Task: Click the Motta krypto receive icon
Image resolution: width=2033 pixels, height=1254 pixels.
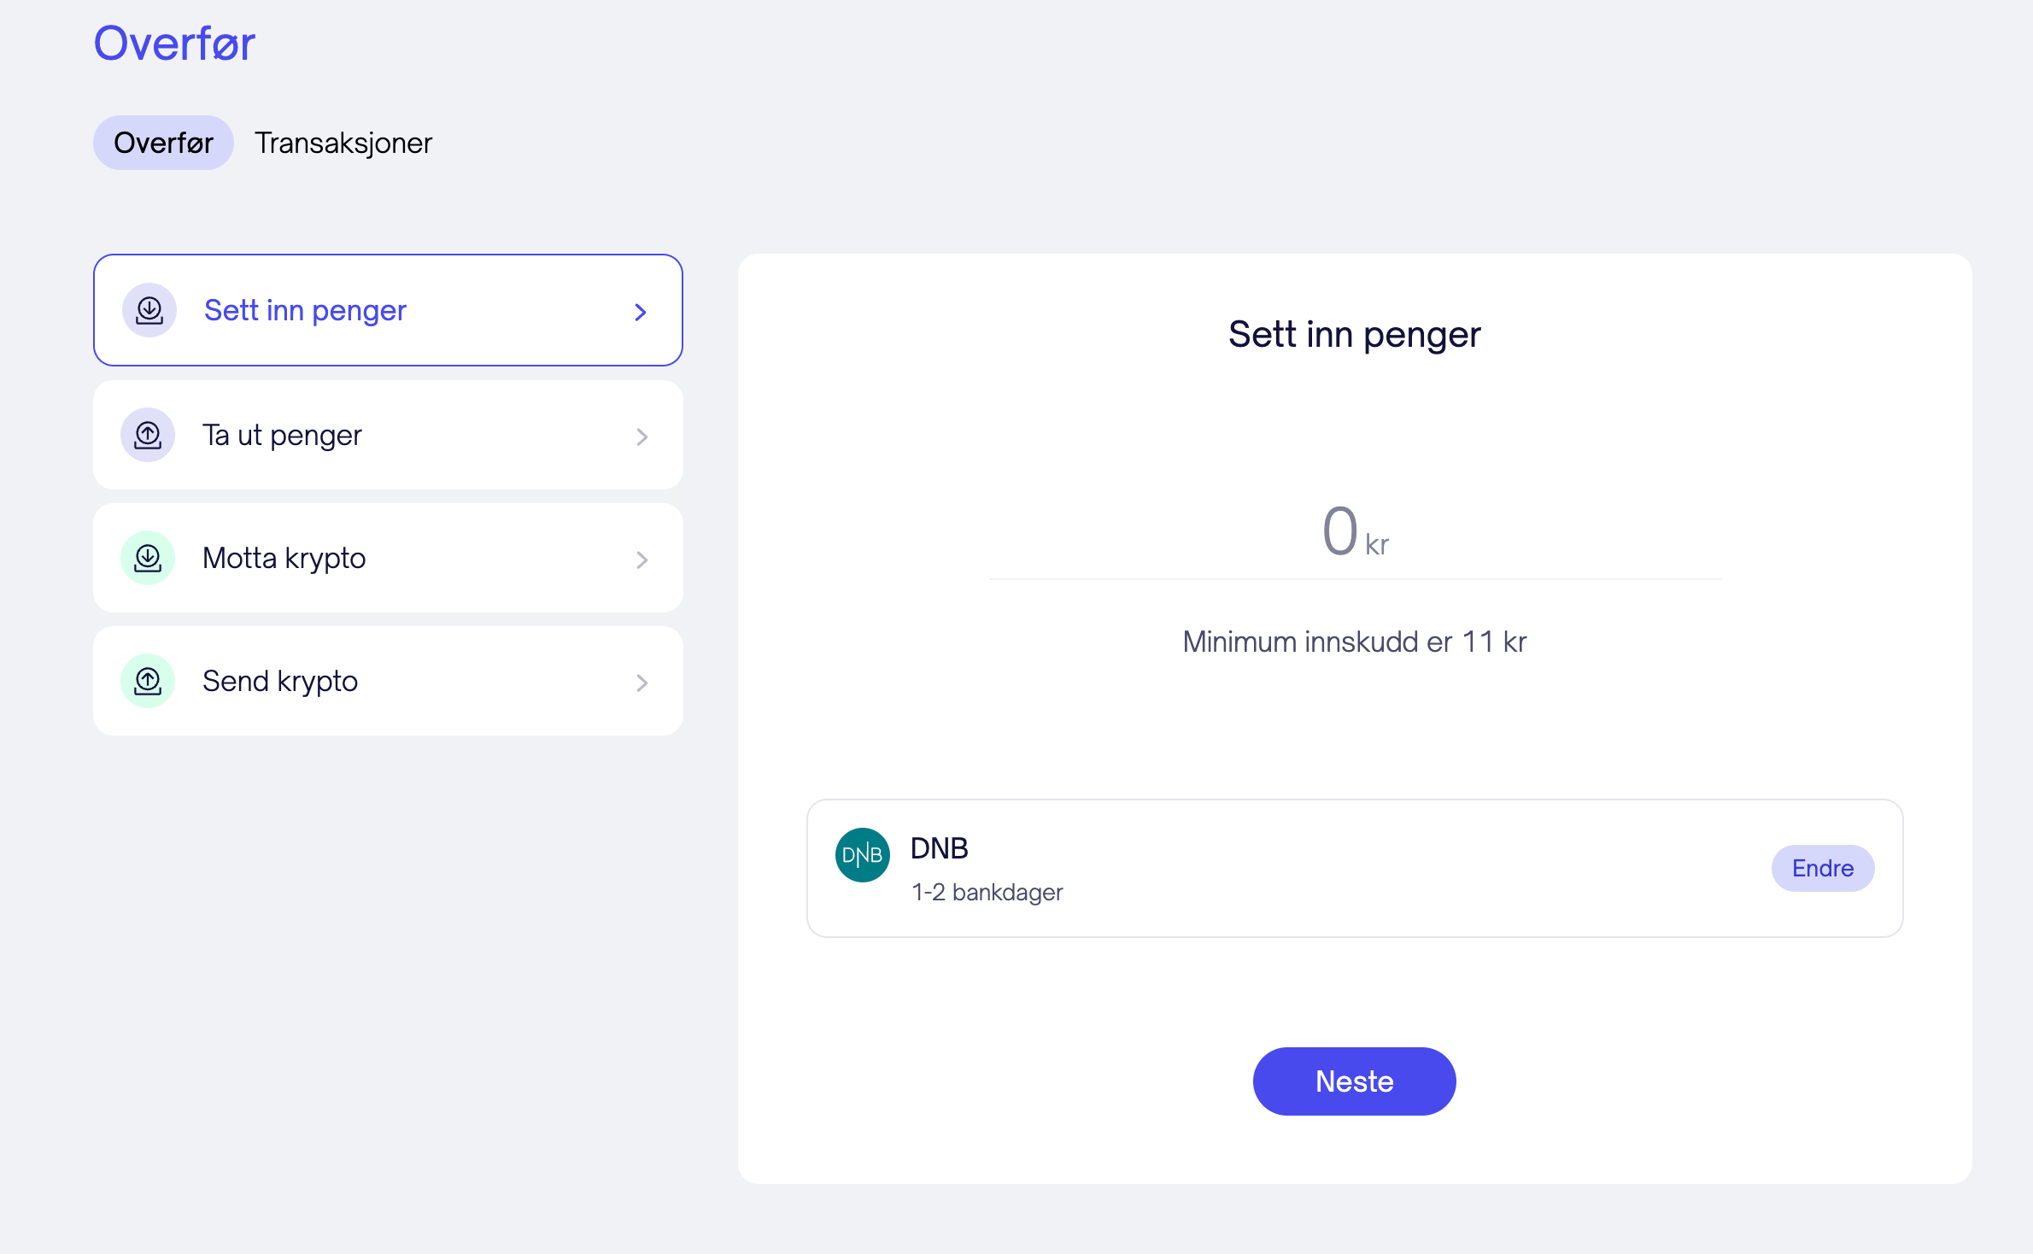Action: [x=148, y=558]
